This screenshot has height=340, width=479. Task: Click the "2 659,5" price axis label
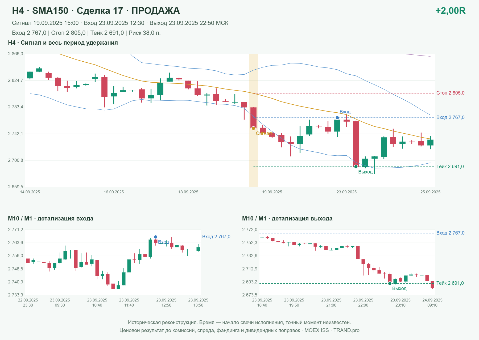coord(16,187)
